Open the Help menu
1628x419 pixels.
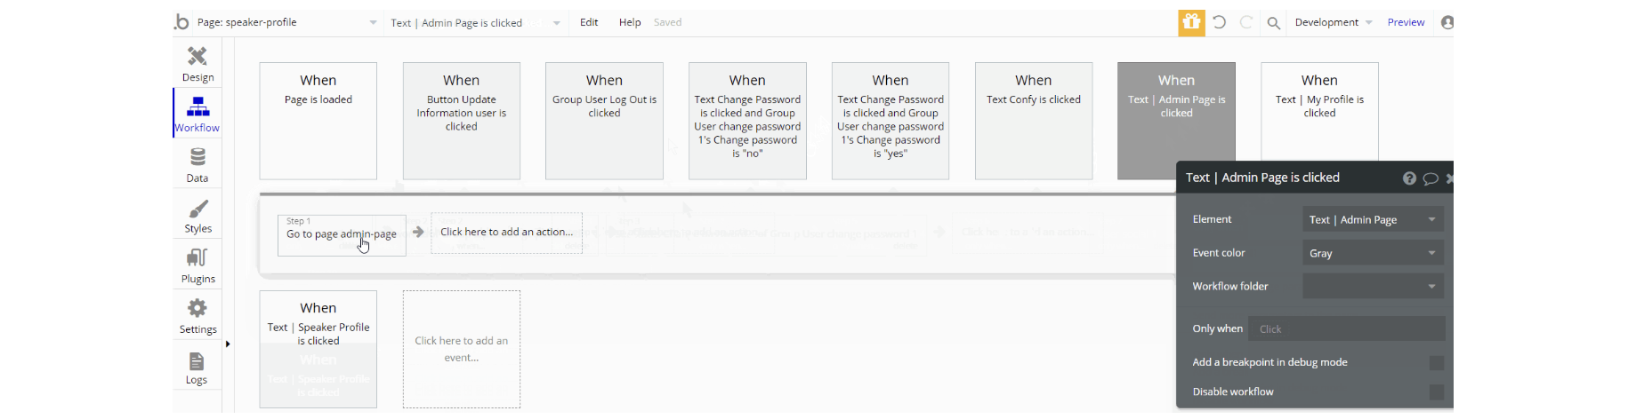(630, 22)
